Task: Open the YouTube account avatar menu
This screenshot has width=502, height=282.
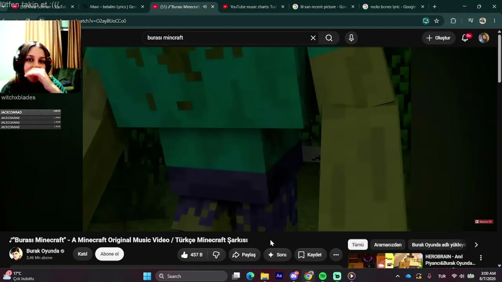Action: (484, 38)
